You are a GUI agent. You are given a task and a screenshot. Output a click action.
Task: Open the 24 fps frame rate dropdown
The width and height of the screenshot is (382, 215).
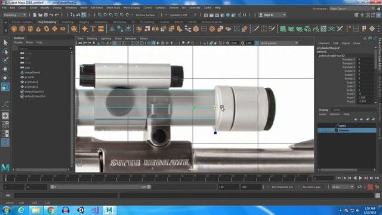(x=343, y=187)
